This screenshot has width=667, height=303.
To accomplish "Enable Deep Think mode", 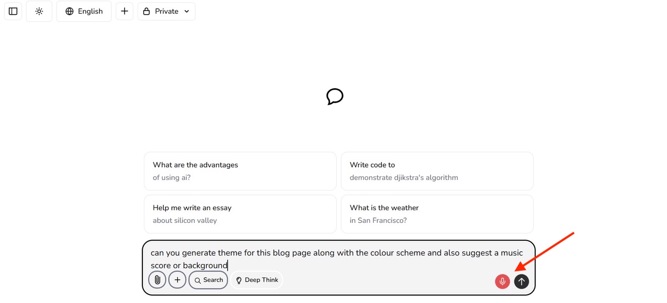I will (x=257, y=280).
